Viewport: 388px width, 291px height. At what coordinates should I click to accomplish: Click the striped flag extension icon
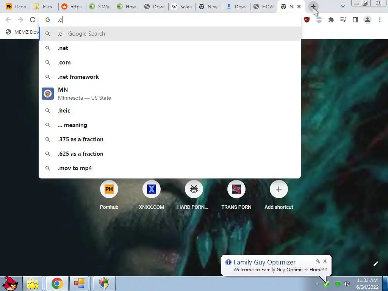pyautogui.click(x=319, y=20)
